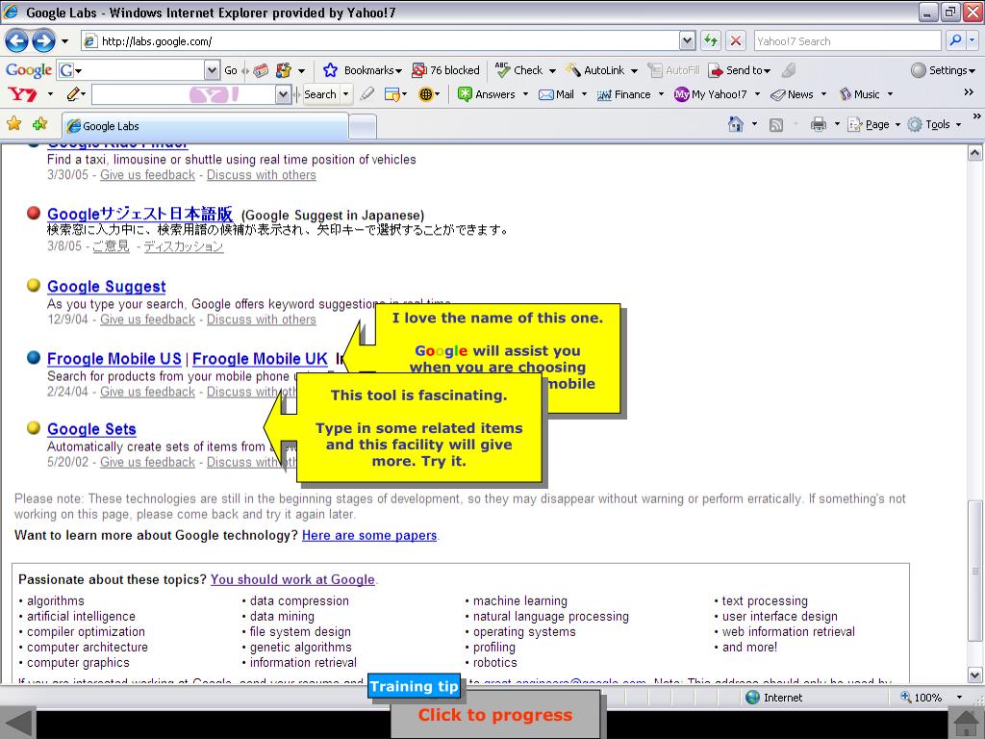
Task: Click the 76 blocked popup blocker
Action: [445, 69]
